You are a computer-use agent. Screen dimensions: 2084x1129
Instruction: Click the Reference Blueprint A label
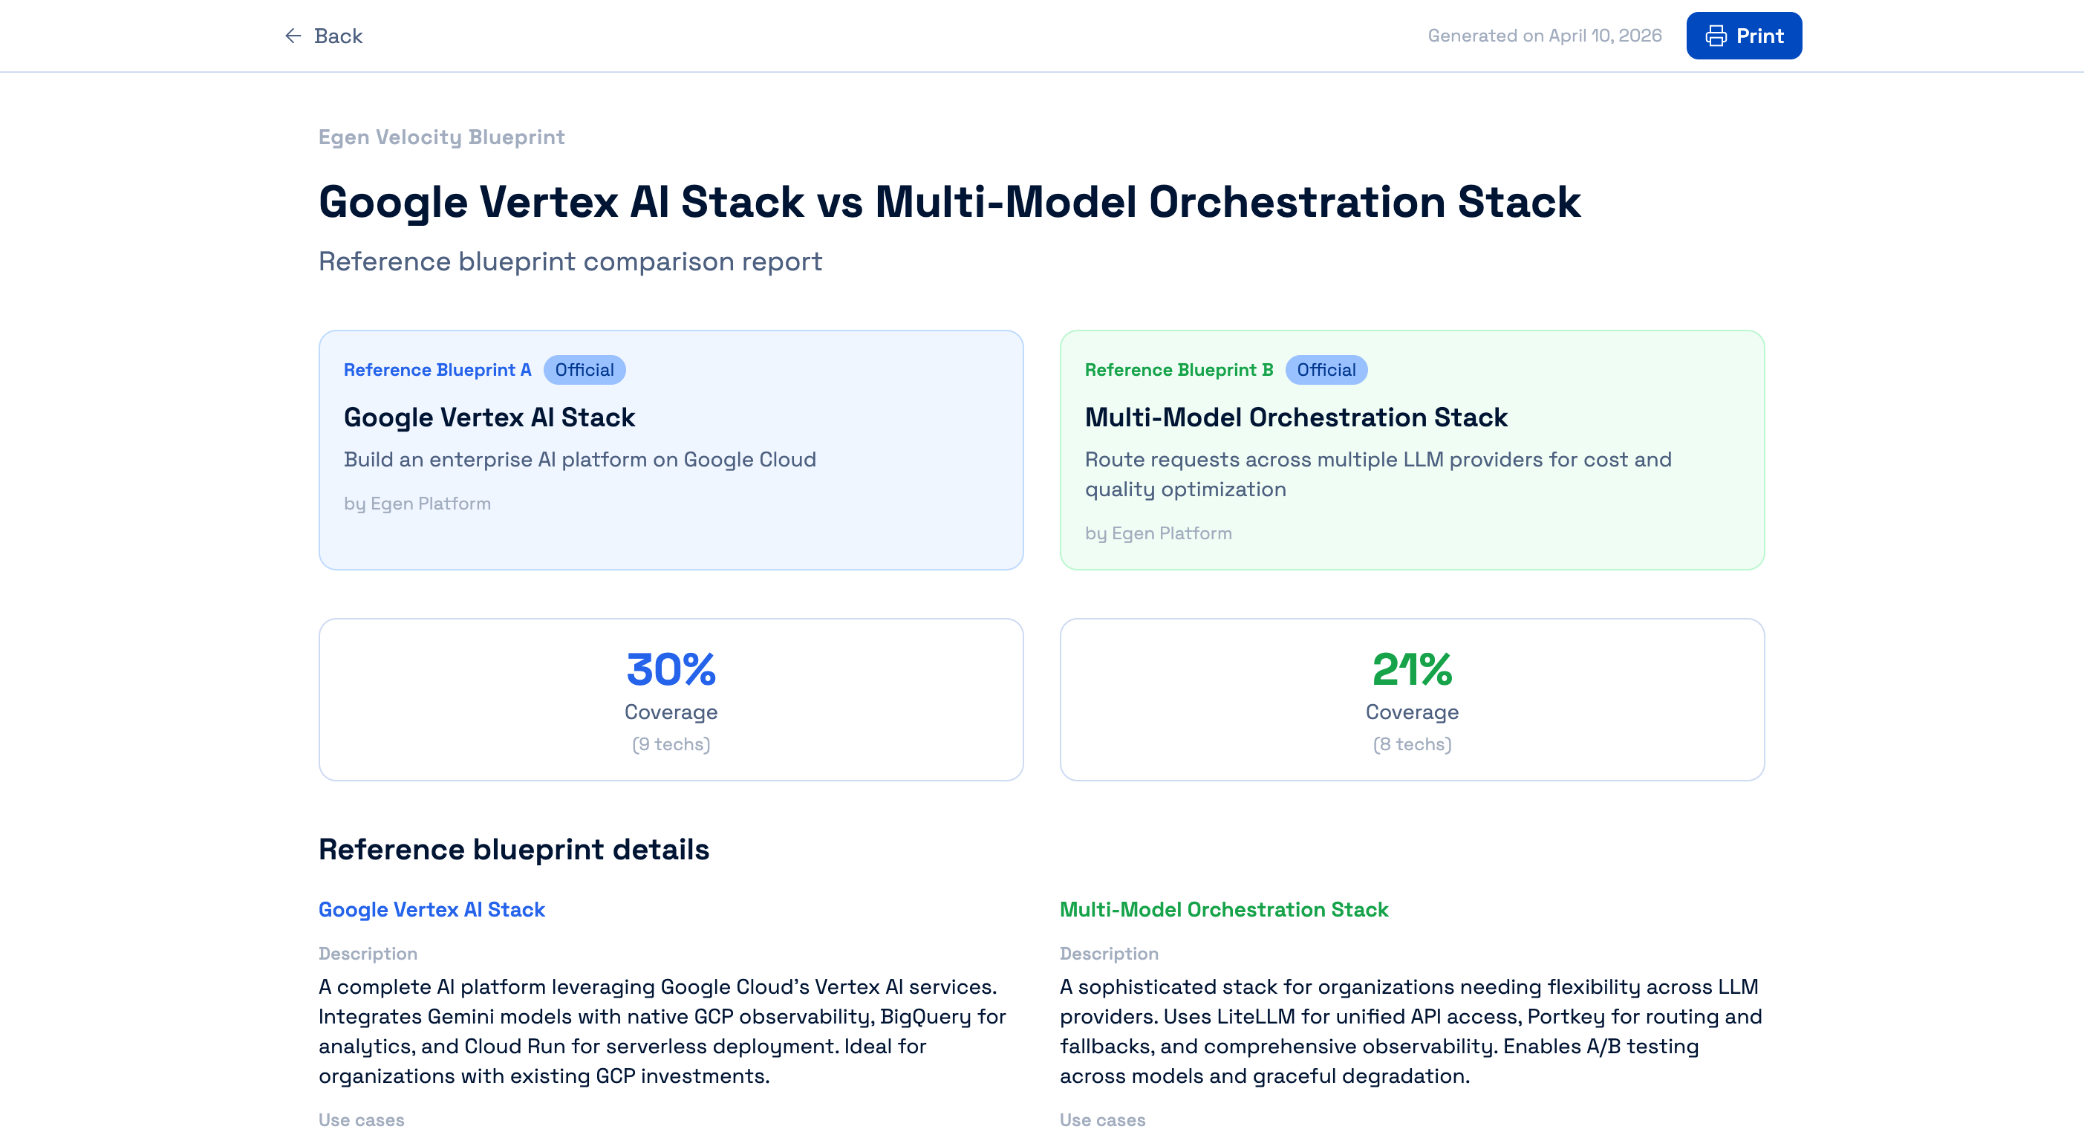(437, 370)
